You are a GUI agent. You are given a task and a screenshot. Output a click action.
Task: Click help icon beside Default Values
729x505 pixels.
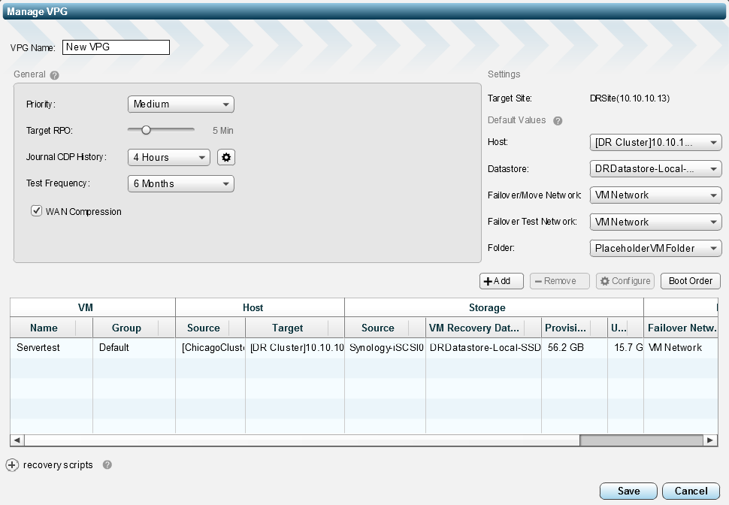pyautogui.click(x=558, y=121)
